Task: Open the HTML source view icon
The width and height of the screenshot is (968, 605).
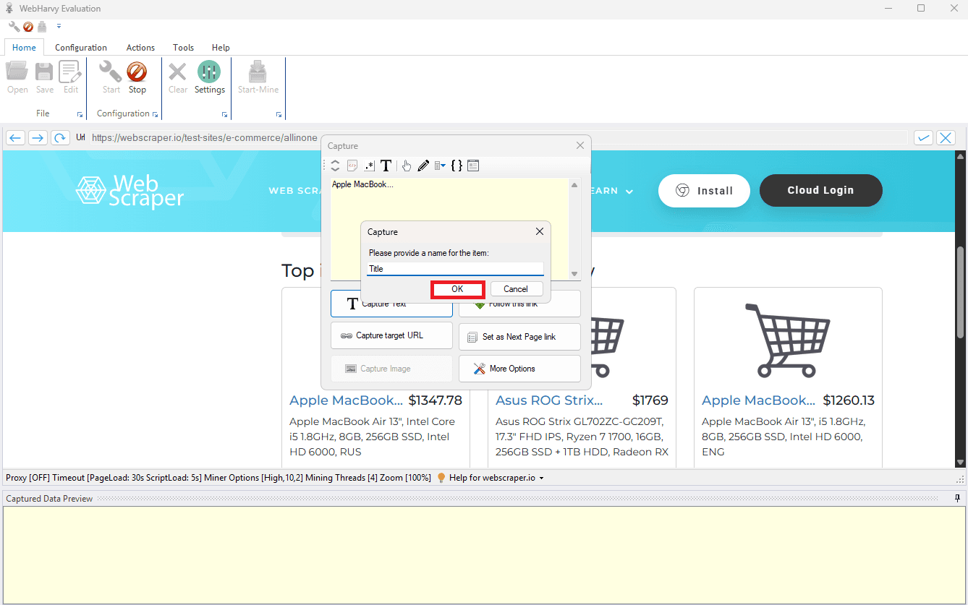Action: [352, 166]
